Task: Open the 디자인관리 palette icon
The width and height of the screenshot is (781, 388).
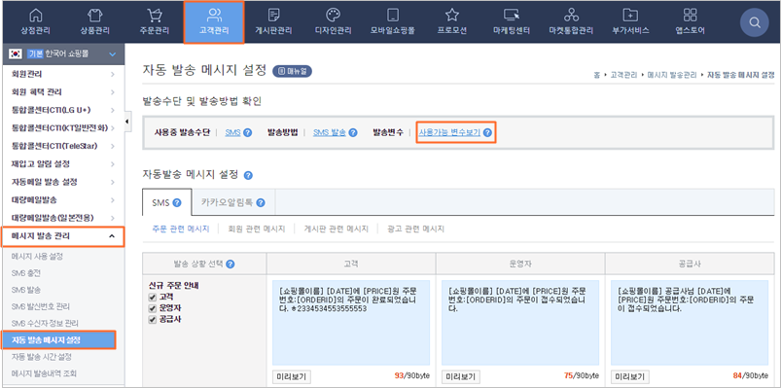Action: click(333, 15)
